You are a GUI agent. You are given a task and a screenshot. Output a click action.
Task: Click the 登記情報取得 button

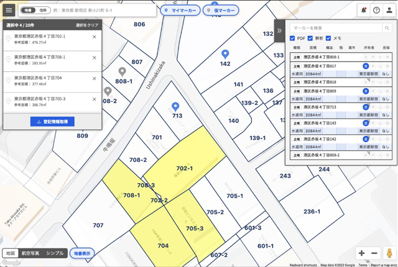pyautogui.click(x=52, y=122)
